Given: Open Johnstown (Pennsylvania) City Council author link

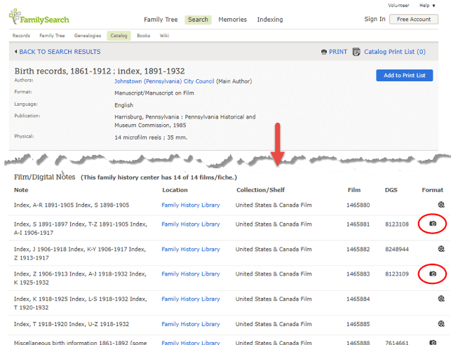Looking at the screenshot, I should click(x=164, y=81).
